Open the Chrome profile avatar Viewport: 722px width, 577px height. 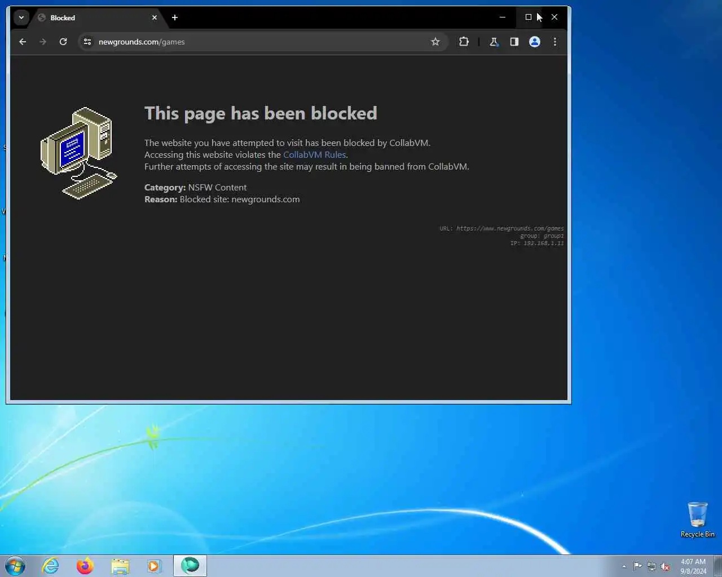point(535,42)
